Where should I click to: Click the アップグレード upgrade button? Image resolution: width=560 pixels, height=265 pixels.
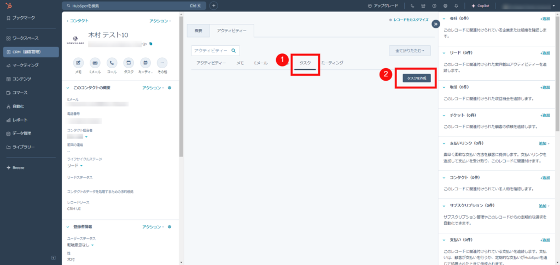coord(383,5)
